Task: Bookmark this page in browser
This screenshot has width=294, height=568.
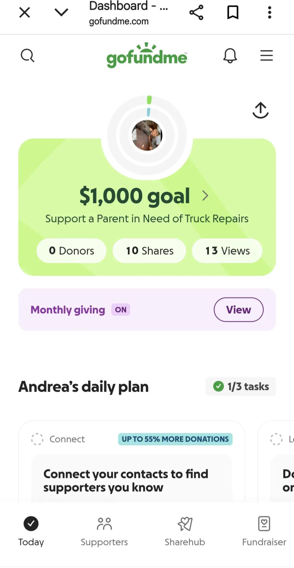Action: (x=233, y=12)
